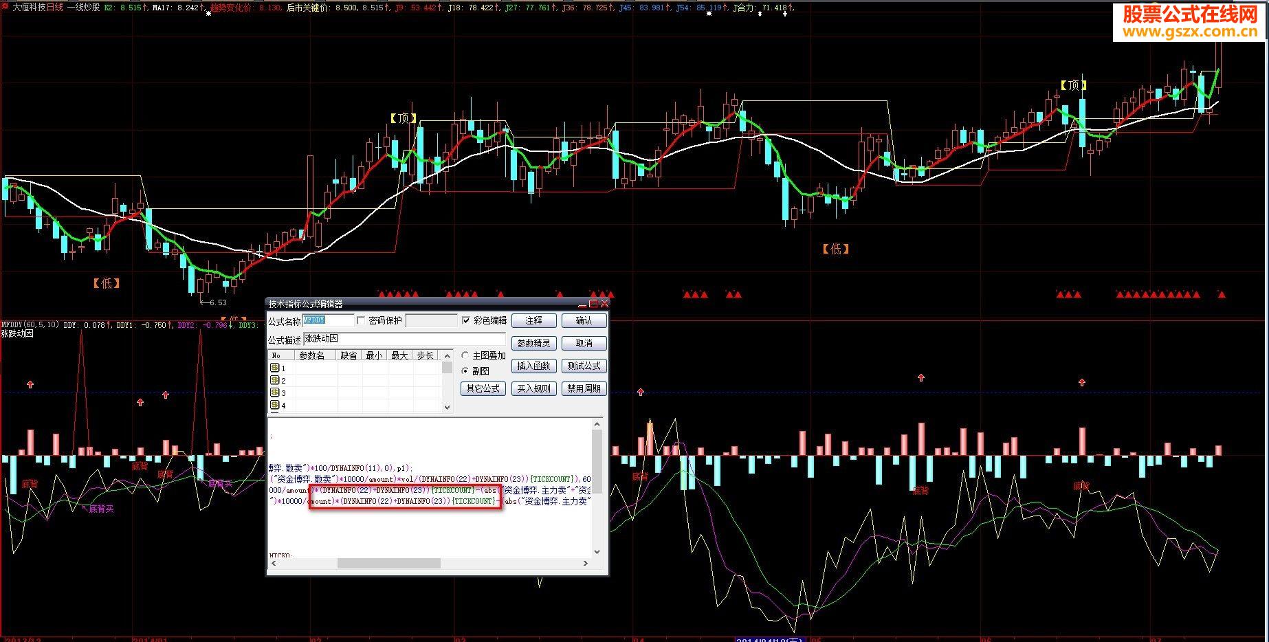Image resolution: width=1269 pixels, height=642 pixels.
Task: Maximize the formula editor dialog
Action: (x=594, y=303)
